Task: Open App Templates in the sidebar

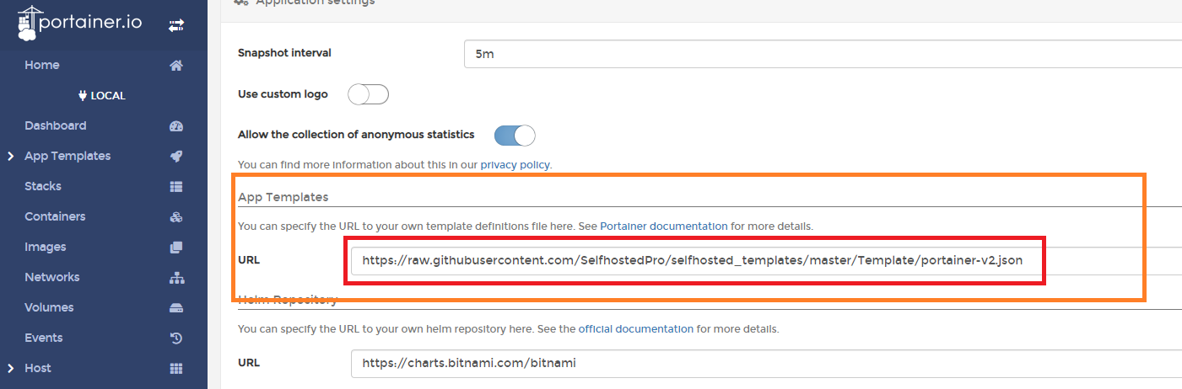Action: click(67, 156)
